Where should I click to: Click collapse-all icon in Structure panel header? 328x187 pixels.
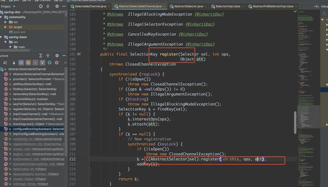[x=48, y=55]
